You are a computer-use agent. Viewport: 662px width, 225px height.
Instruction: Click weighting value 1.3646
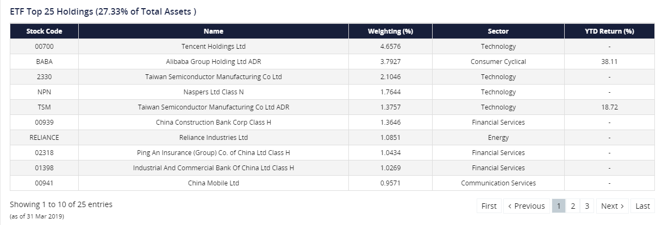[x=390, y=123]
